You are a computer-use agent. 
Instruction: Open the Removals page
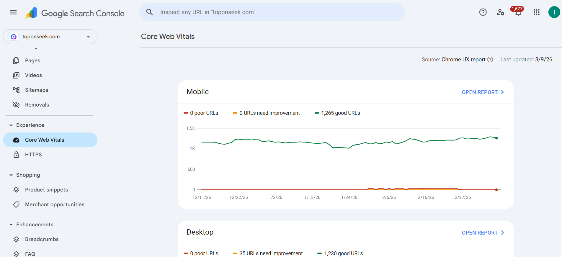[50, 105]
